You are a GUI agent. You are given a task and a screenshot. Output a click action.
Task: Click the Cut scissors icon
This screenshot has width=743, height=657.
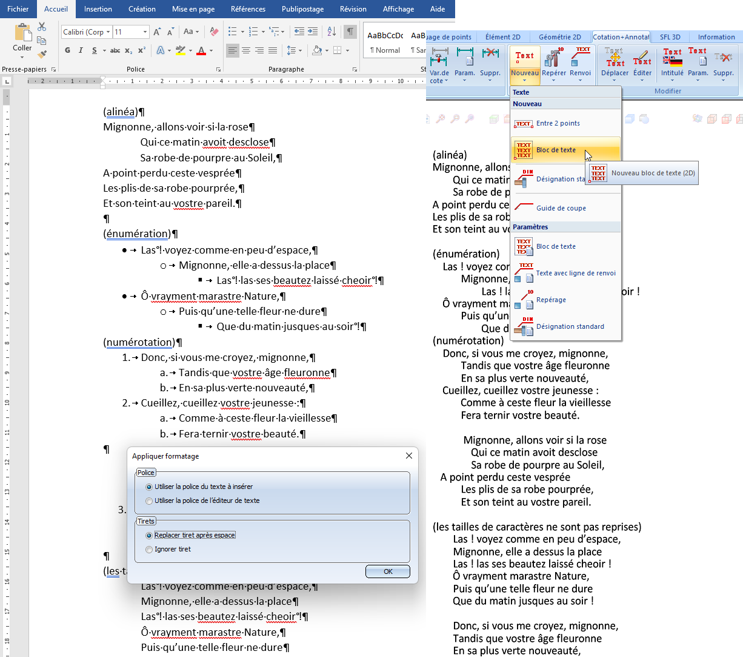pyautogui.click(x=42, y=27)
